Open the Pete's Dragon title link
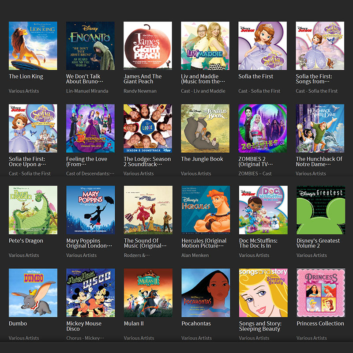Image resolution: width=353 pixels, height=353 pixels. [26, 240]
